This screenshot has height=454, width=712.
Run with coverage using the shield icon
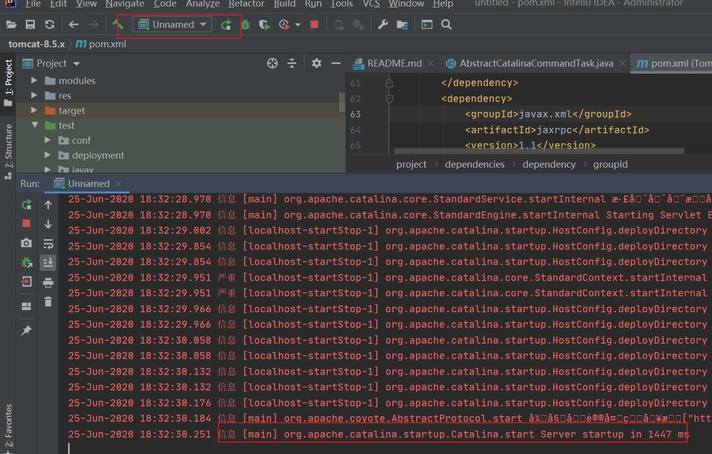tap(265, 24)
